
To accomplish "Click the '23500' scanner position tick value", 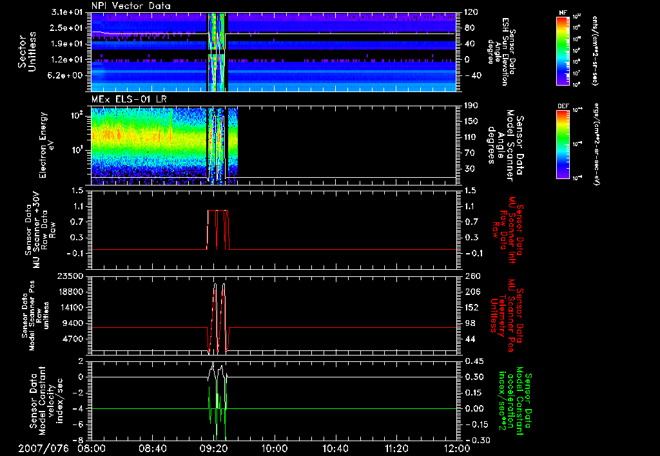I will click(71, 276).
